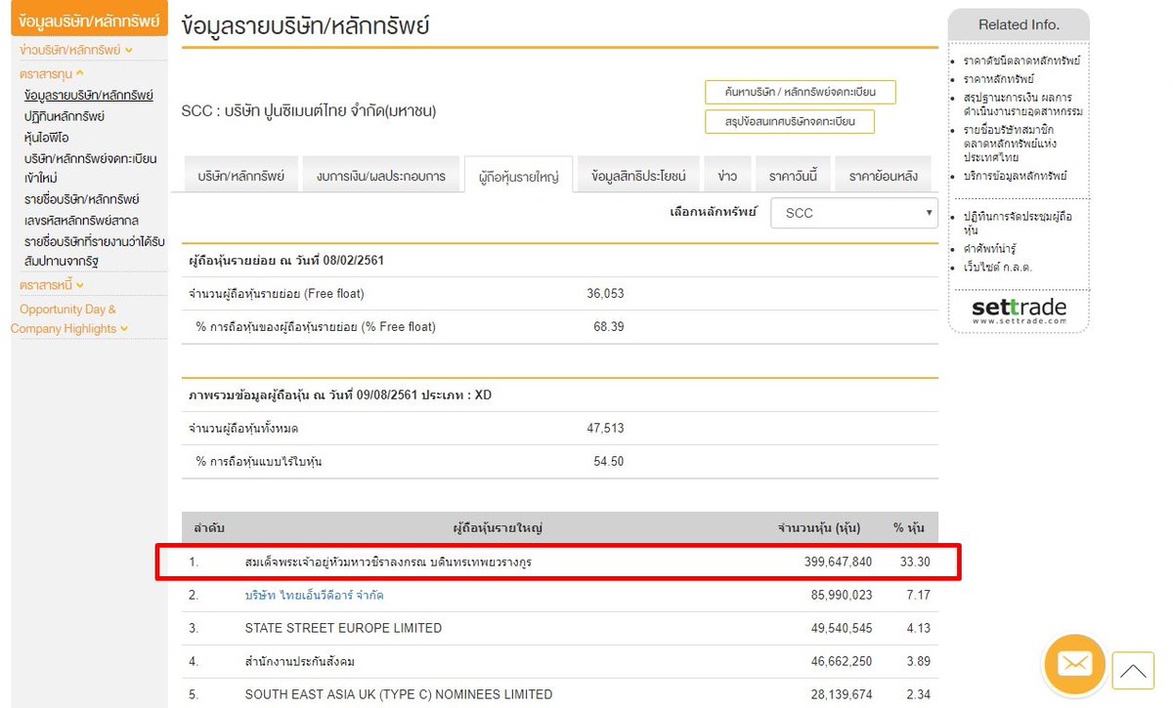Click the ผู้ถือหุ้นรายใหญ่ table column header
The image size is (1173, 708).
coord(497,528)
